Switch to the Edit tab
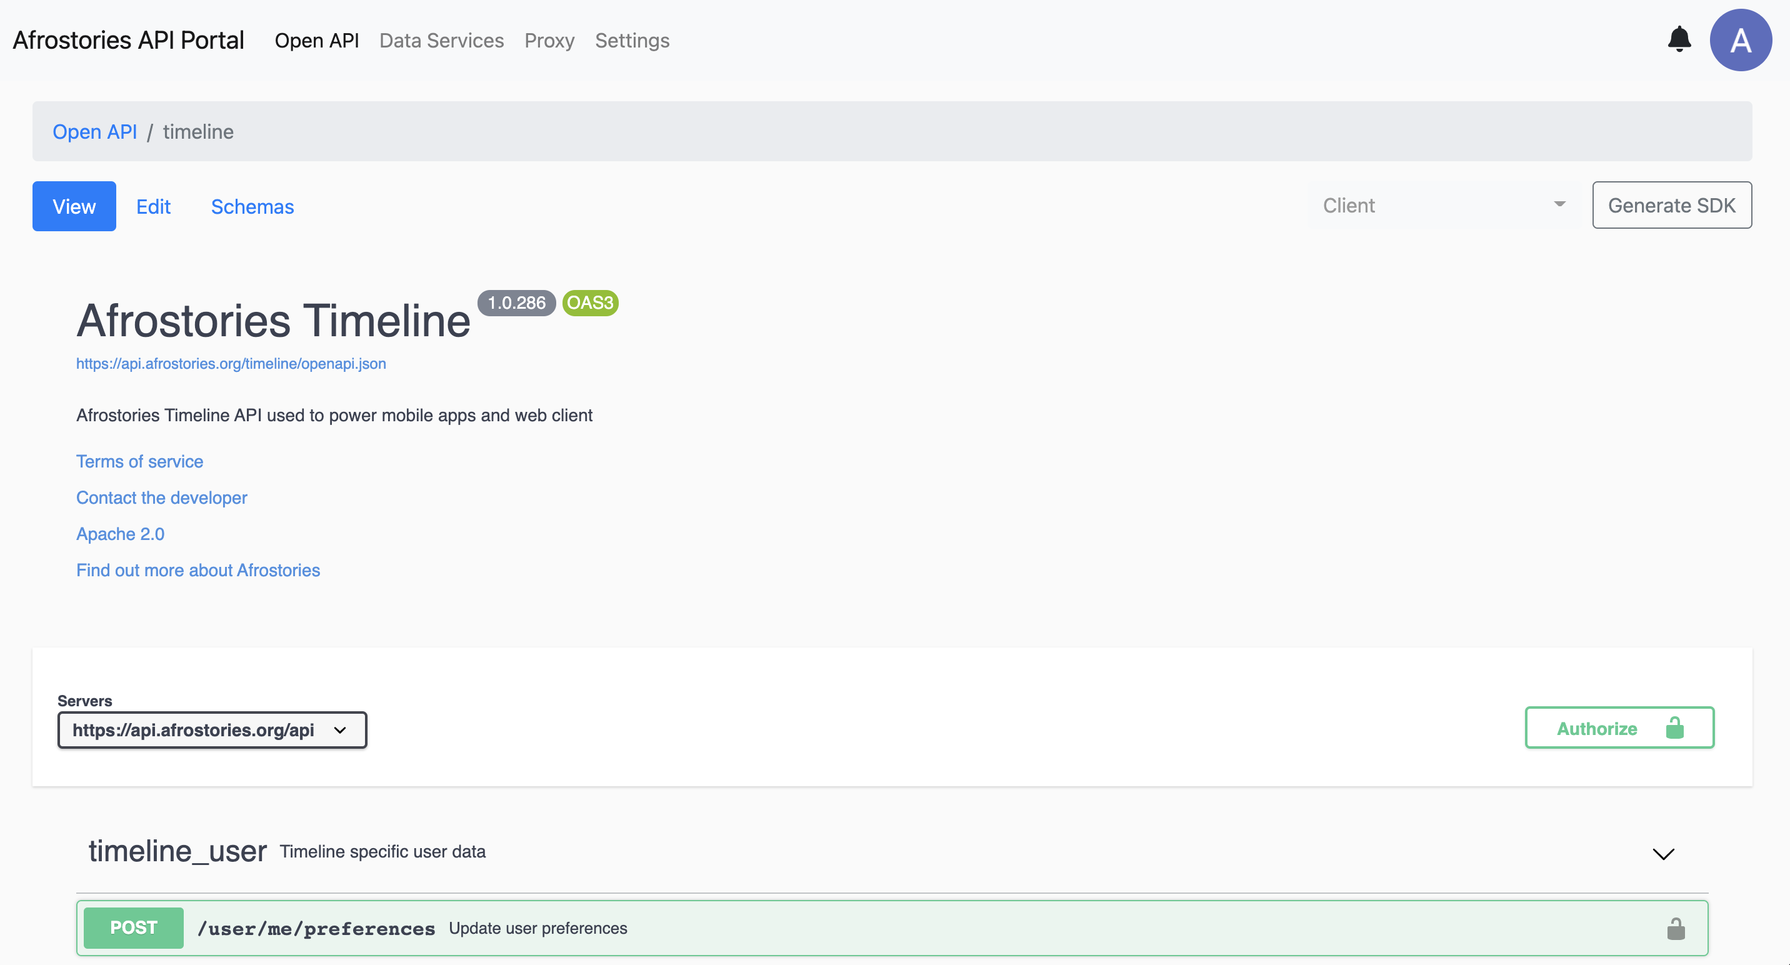Image resolution: width=1790 pixels, height=965 pixels. (x=153, y=206)
